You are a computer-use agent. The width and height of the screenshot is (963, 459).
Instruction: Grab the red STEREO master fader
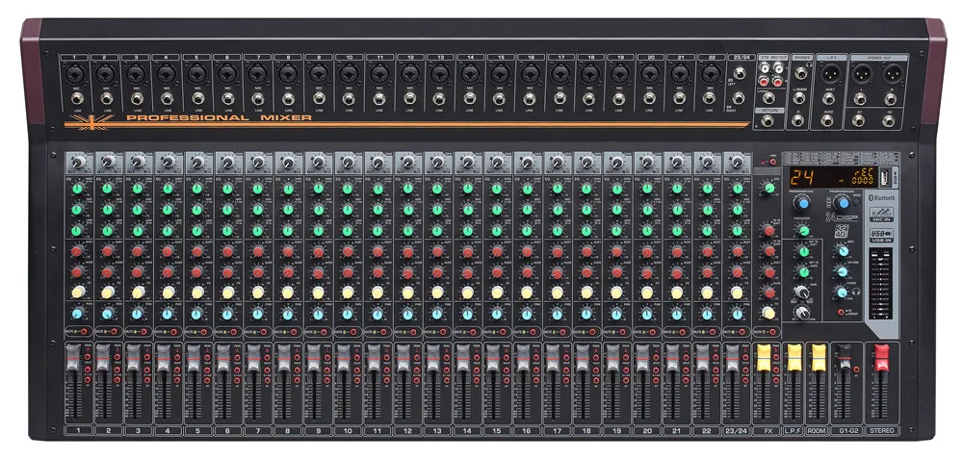pos(882,357)
